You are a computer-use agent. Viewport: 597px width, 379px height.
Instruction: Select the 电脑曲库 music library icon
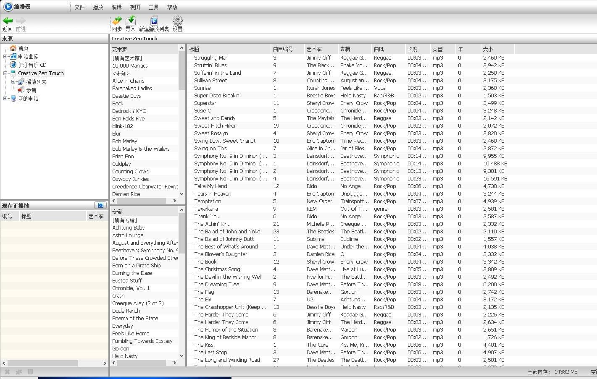[x=13, y=56]
